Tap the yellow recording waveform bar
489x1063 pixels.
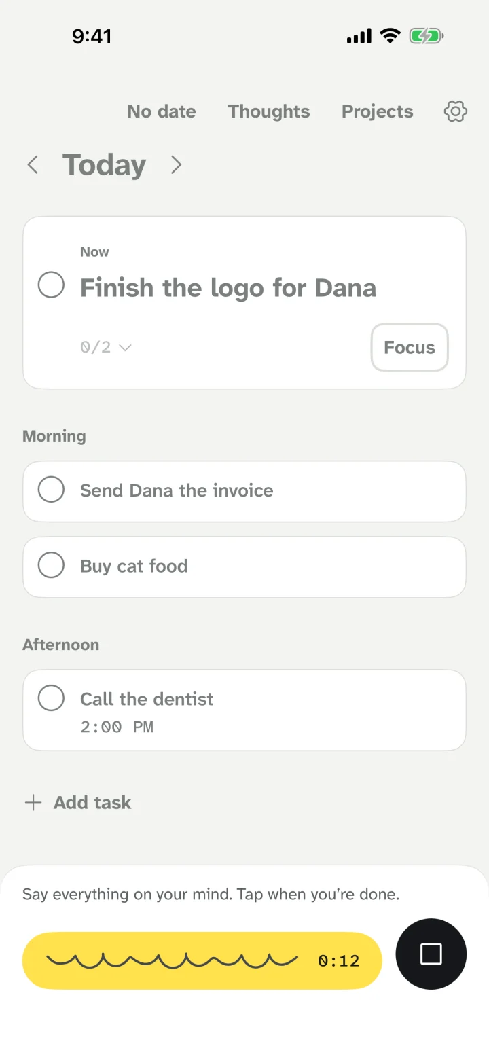202,960
